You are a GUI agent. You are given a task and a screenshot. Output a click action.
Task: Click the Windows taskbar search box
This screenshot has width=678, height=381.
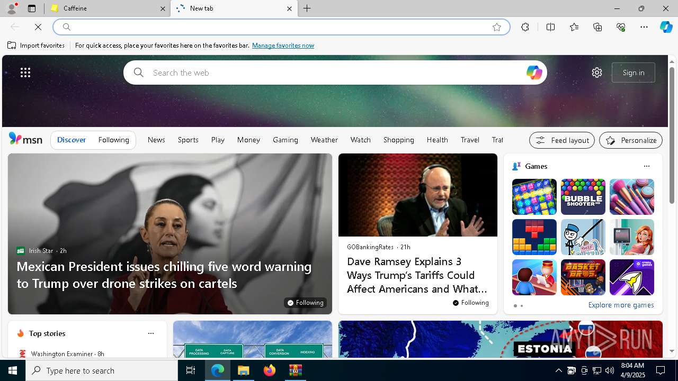(102, 370)
